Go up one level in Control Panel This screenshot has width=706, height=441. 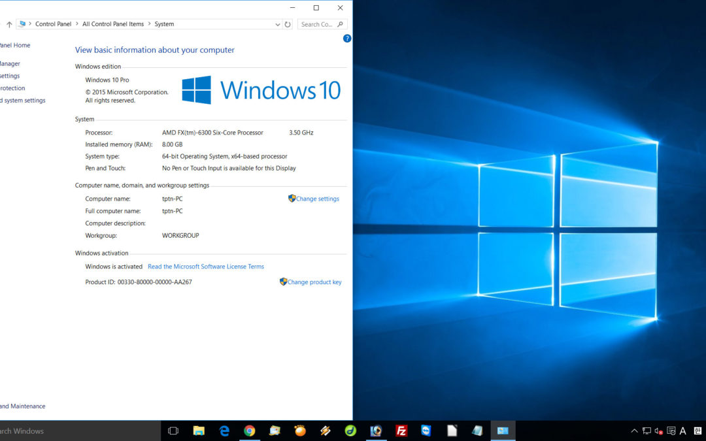pyautogui.click(x=9, y=24)
